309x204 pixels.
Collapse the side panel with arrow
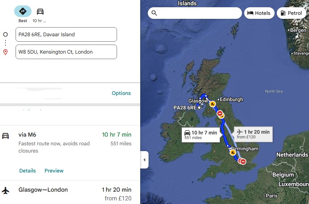pyautogui.click(x=144, y=160)
